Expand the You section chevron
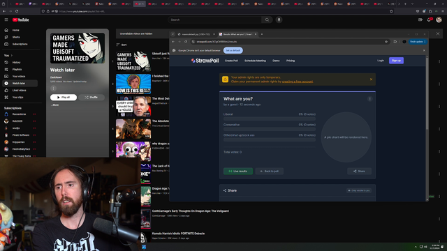This screenshot has height=251, width=447. [12, 56]
